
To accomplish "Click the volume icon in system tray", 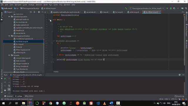I will (164, 103).
